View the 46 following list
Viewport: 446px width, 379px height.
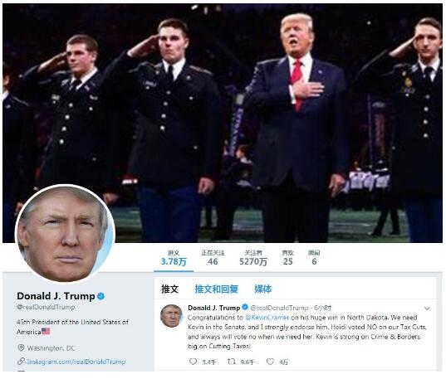(x=213, y=258)
